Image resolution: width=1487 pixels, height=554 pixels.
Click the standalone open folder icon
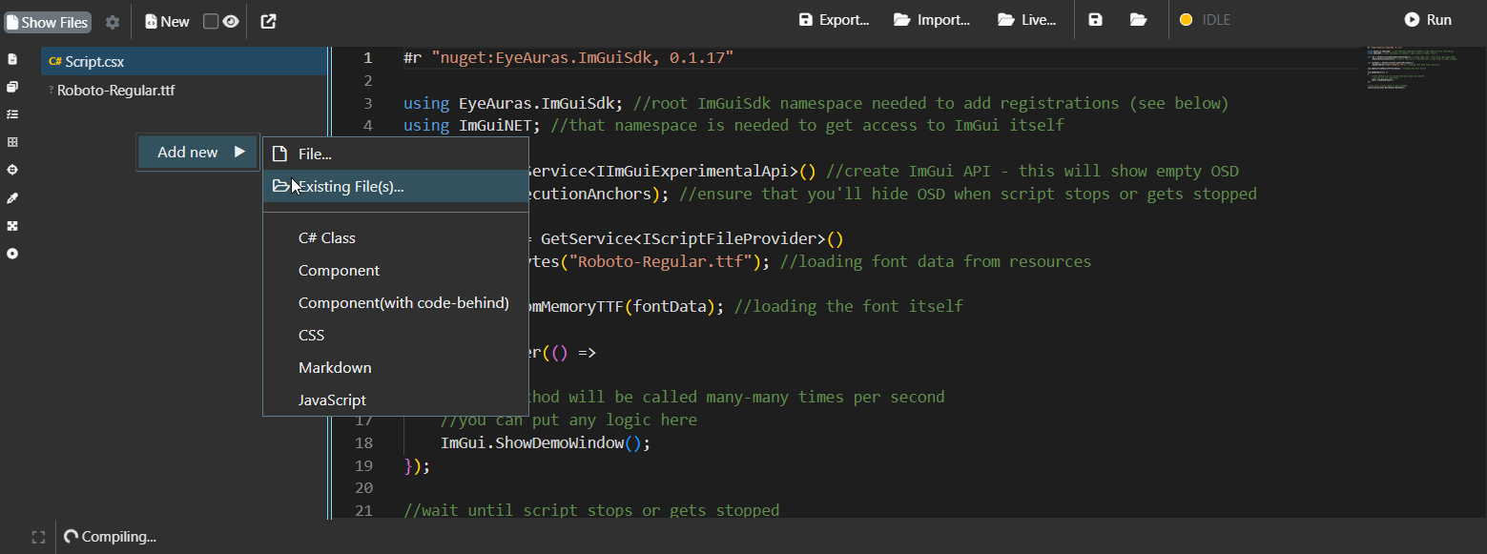pyautogui.click(x=1138, y=20)
